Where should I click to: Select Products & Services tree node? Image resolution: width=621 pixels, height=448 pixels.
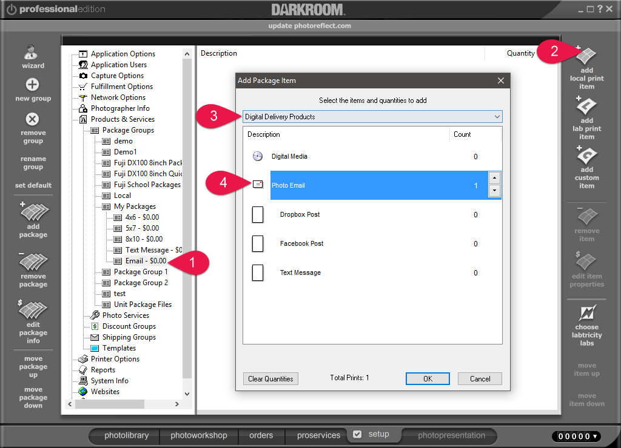pos(123,119)
